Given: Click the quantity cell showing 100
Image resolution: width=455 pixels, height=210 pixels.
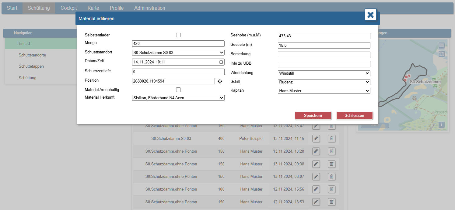Looking at the screenshot, I should pos(221,189).
